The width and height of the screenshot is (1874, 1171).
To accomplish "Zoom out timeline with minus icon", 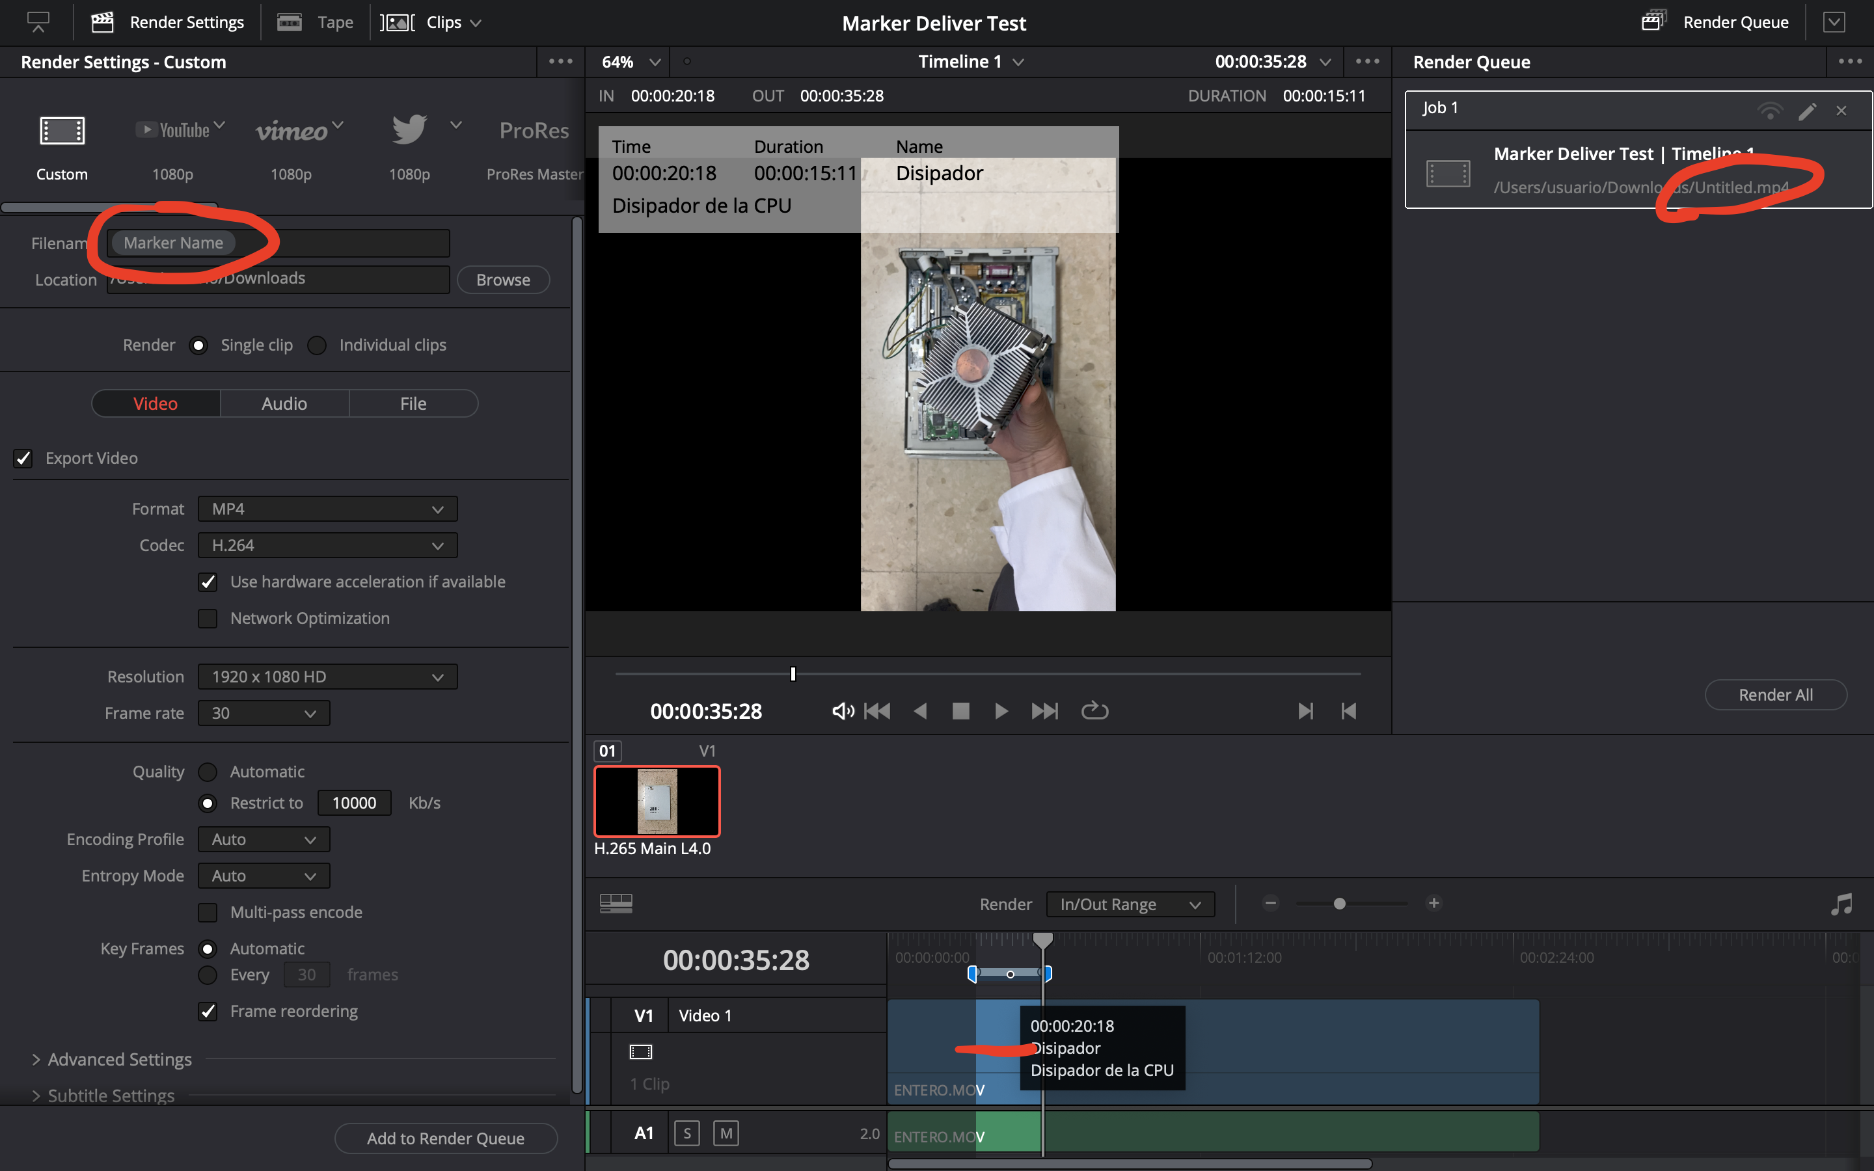I will (x=1270, y=903).
